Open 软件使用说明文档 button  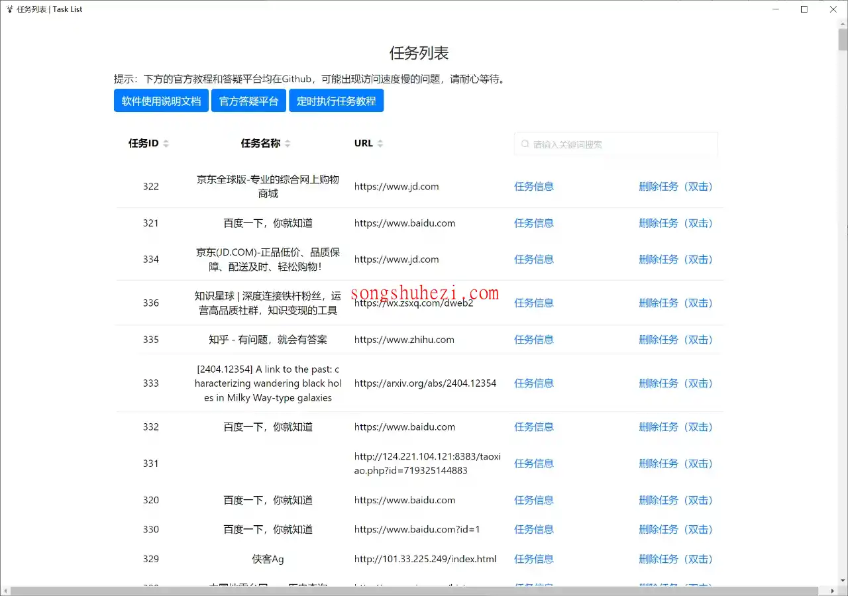(161, 101)
